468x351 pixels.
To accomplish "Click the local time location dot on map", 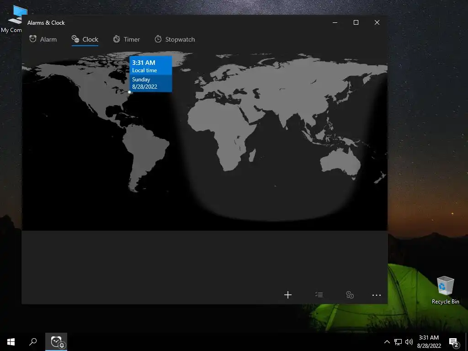I will point(129,92).
